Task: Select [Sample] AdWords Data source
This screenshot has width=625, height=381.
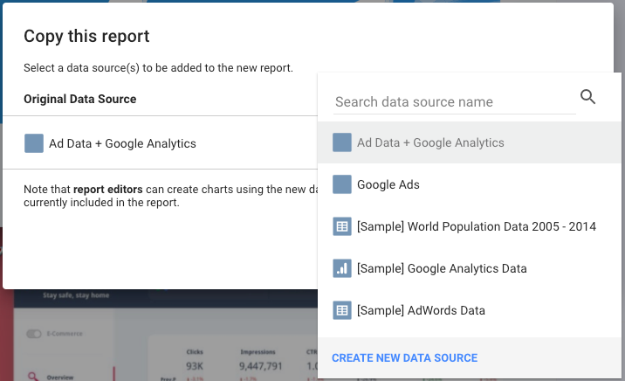Action: click(x=421, y=310)
